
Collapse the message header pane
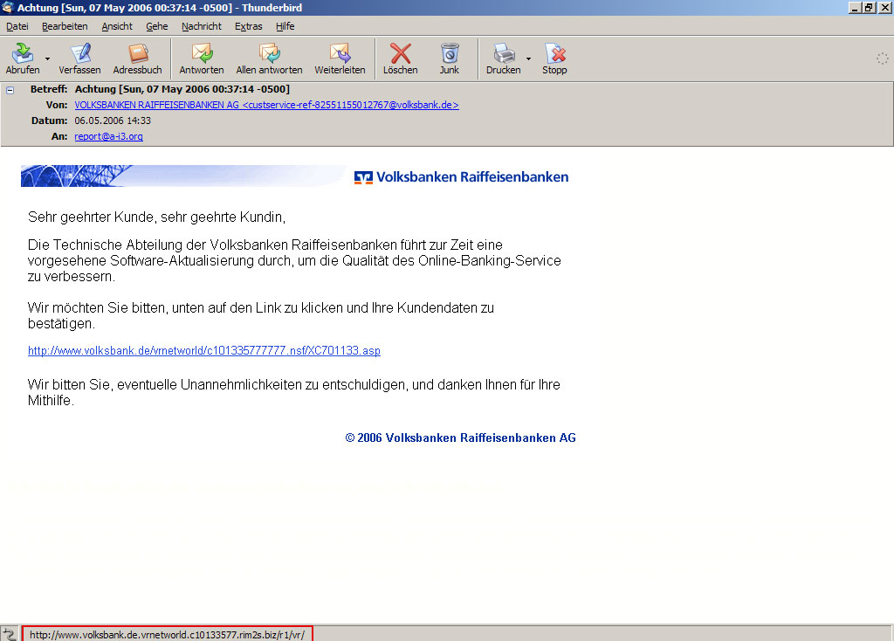click(x=10, y=90)
